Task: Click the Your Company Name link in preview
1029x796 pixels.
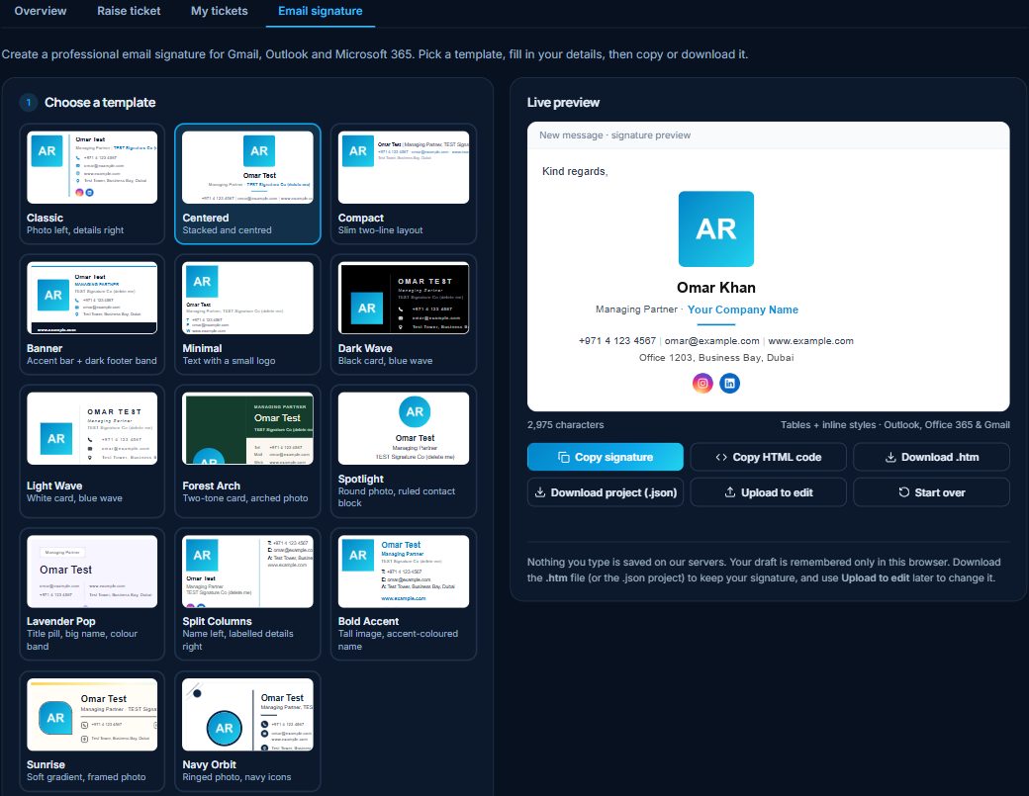Action: (x=743, y=310)
